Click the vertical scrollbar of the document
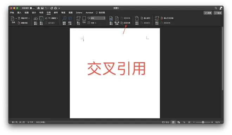 223,59
